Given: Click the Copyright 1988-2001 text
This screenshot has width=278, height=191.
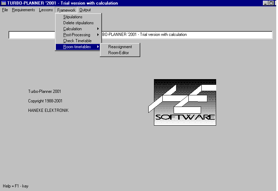Looking at the screenshot, I should click(45, 101).
